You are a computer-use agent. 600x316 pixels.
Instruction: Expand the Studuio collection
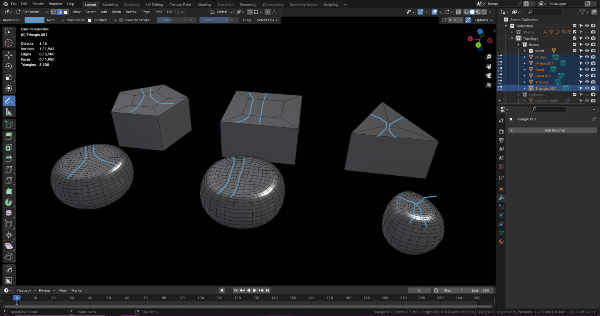[512, 32]
